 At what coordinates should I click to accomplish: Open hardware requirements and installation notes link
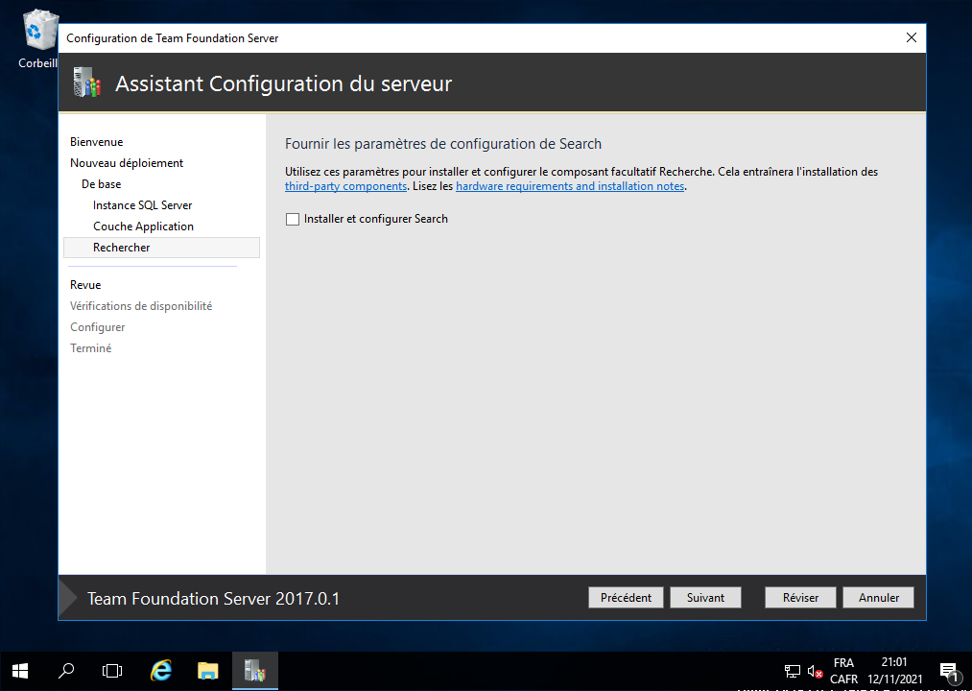[570, 186]
